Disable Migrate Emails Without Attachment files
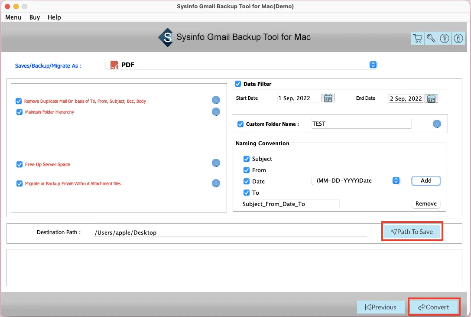This screenshot has height=317, width=471. coord(19,183)
